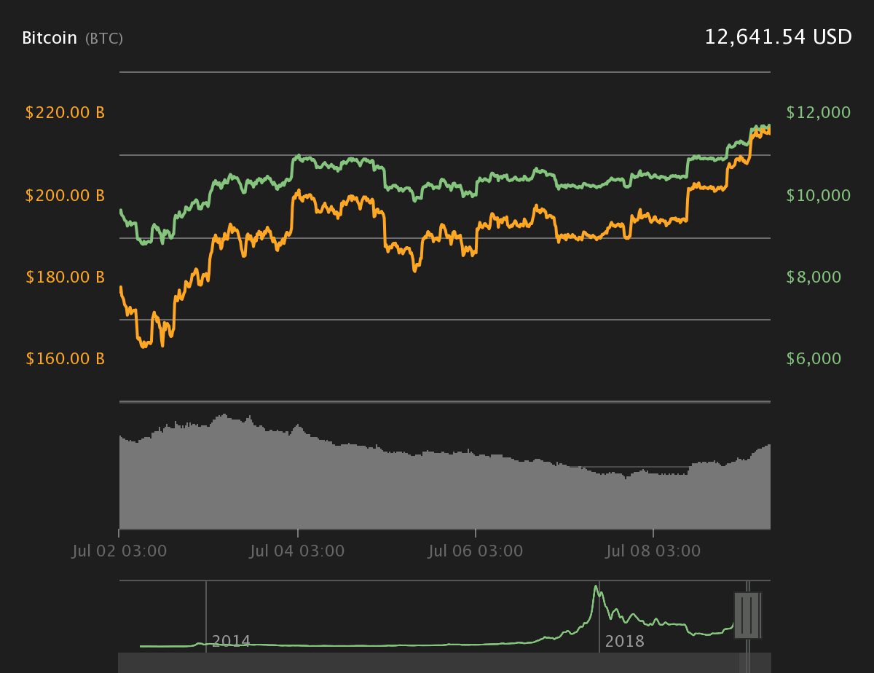Click the $160.00 B market cap axis label
The width and height of the screenshot is (874, 673).
[x=65, y=358]
